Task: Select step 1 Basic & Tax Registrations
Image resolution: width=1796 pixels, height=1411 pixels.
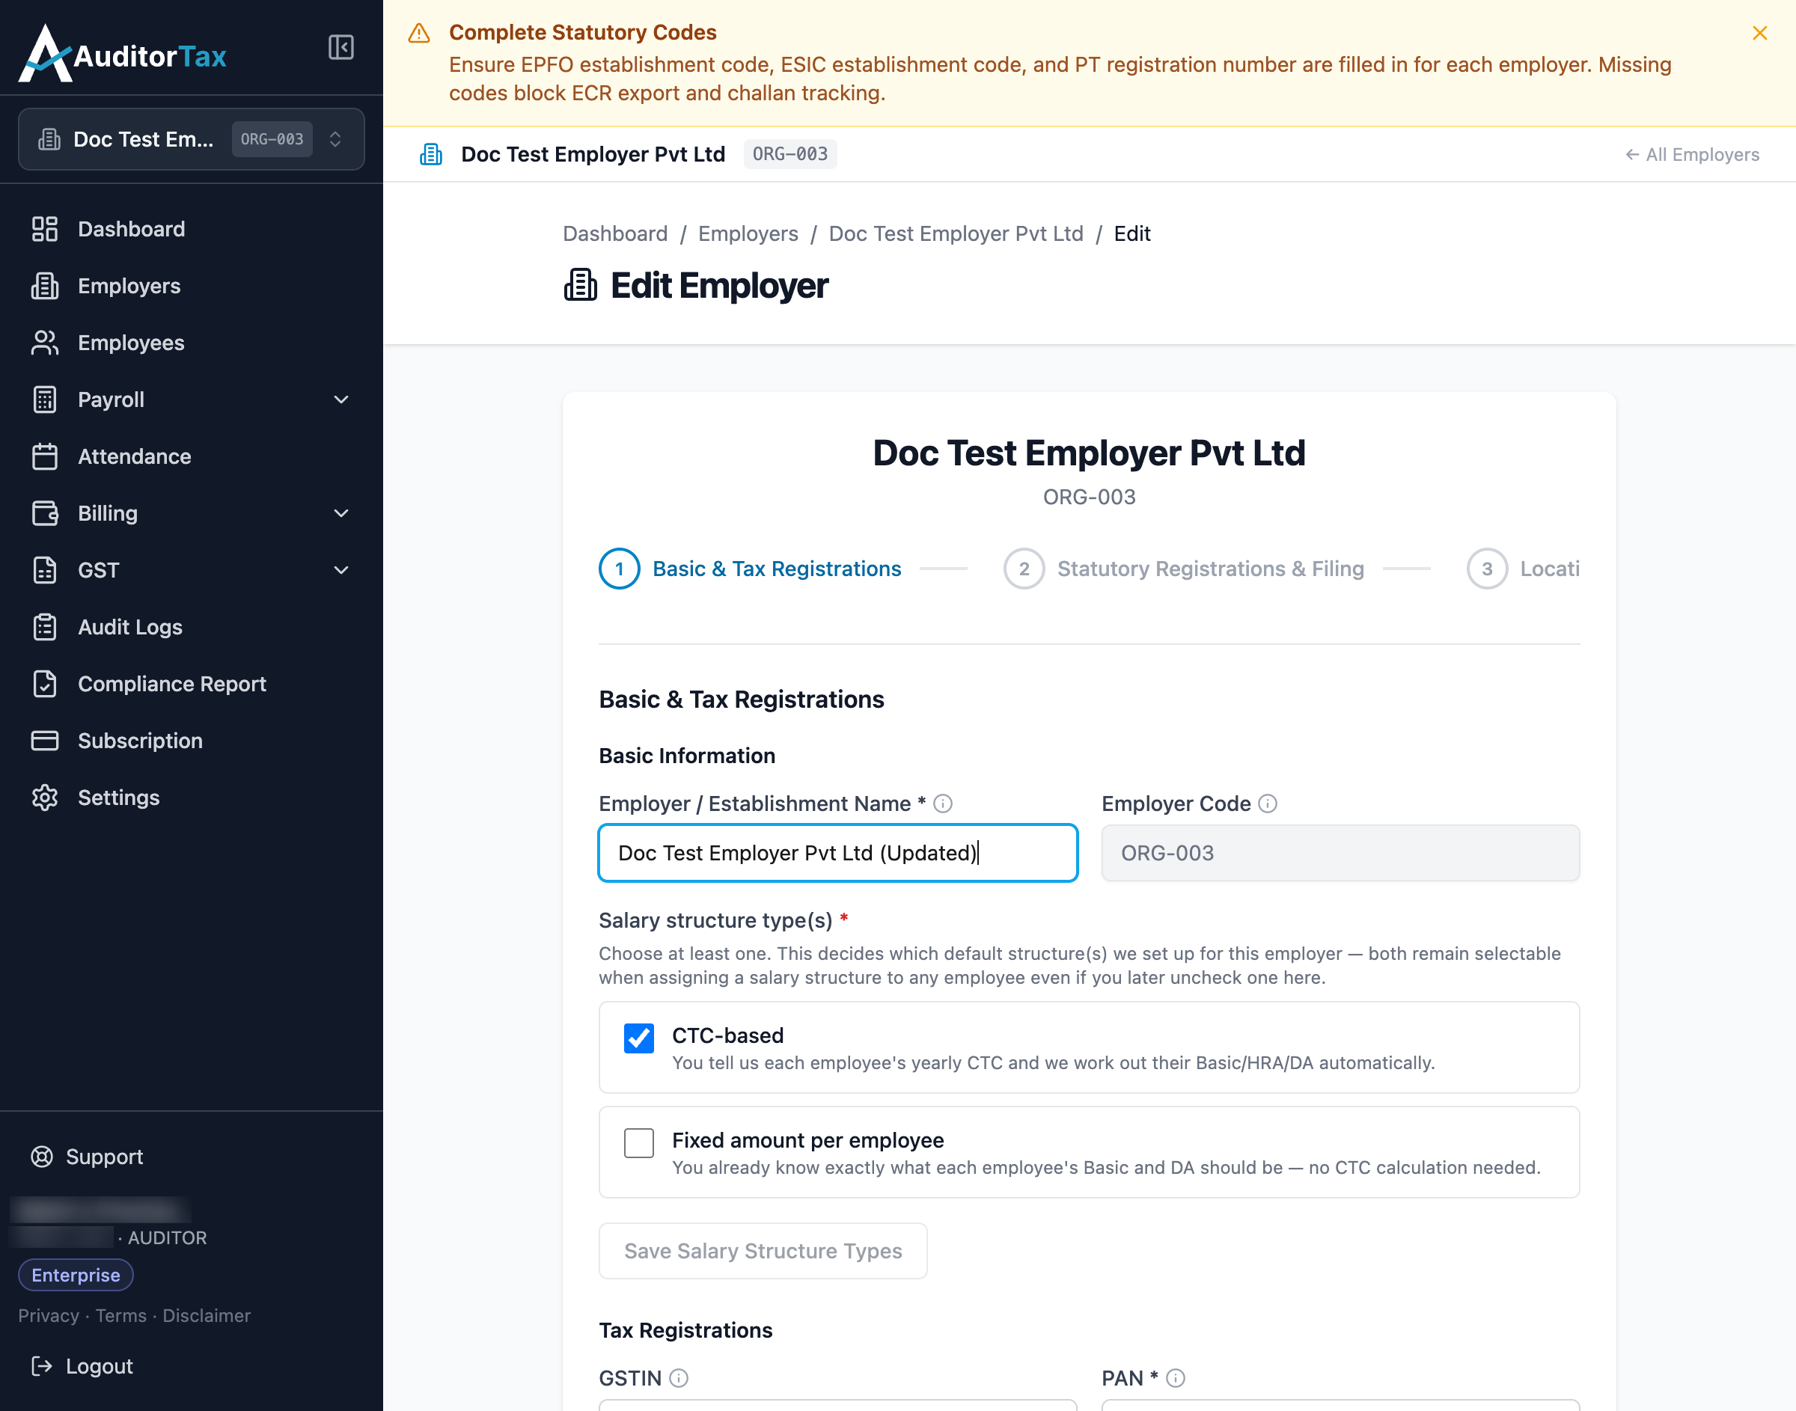Action: (x=750, y=569)
